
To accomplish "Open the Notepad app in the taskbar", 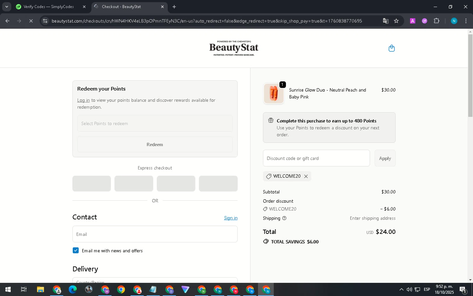I will 153,289.
